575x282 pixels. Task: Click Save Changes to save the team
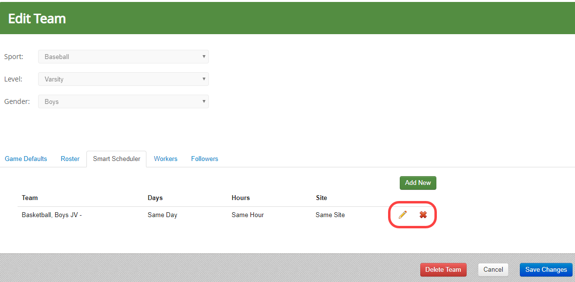tap(546, 269)
